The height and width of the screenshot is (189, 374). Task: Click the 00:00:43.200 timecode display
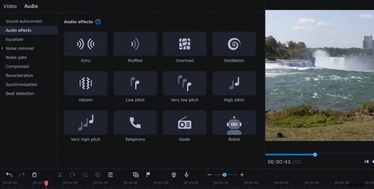(x=284, y=162)
